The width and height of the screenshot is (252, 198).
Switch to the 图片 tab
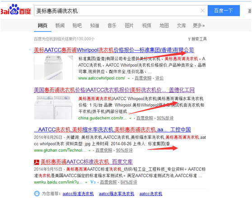tap(129, 25)
